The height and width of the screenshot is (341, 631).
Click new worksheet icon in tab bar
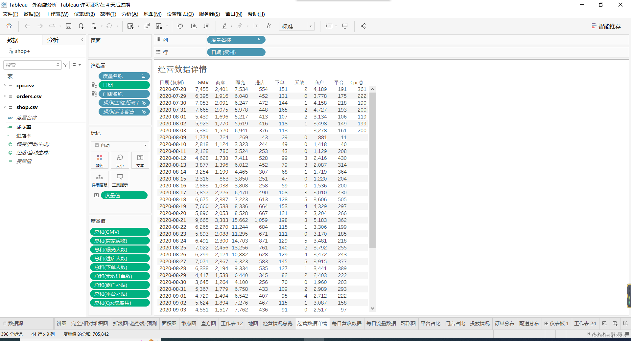[x=605, y=323]
